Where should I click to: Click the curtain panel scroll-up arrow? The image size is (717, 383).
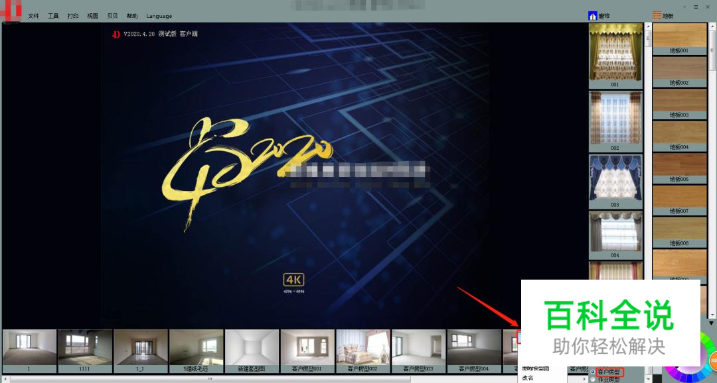pos(648,27)
